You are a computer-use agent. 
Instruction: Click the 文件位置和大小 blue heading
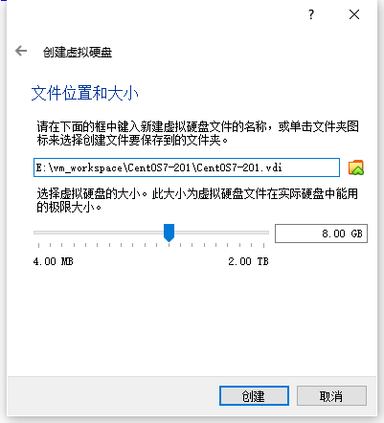(x=85, y=93)
